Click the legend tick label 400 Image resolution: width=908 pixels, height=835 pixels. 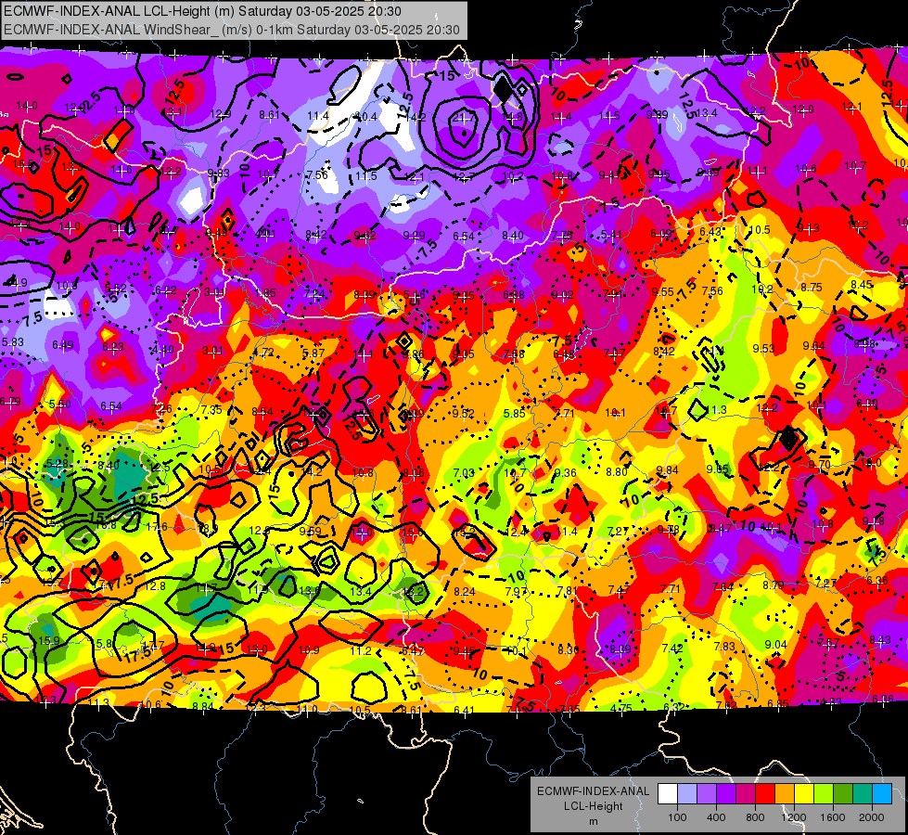click(716, 817)
